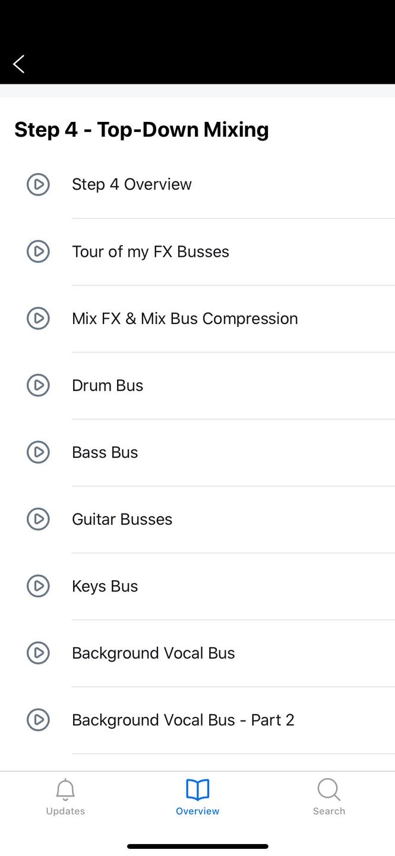Choose the Guitar Busses lesson title
This screenshot has width=395, height=856.
tap(122, 519)
